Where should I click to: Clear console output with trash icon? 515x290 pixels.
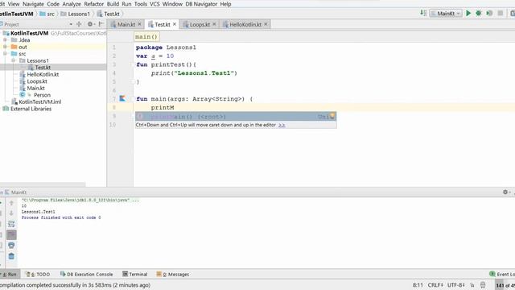(x=11, y=256)
